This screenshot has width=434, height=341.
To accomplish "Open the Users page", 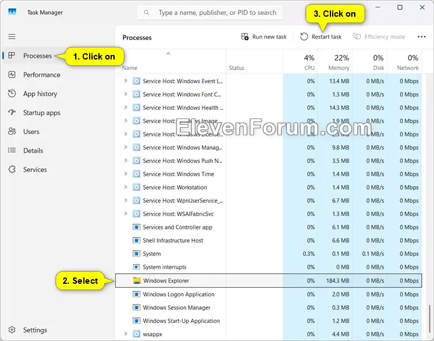I will [31, 132].
